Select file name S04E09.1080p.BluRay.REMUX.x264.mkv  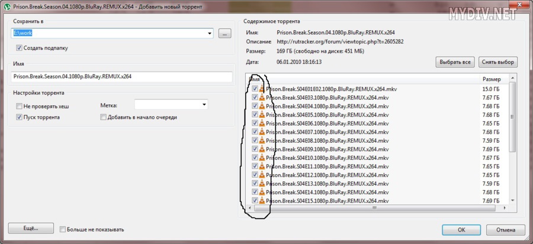pyautogui.click(x=327, y=149)
